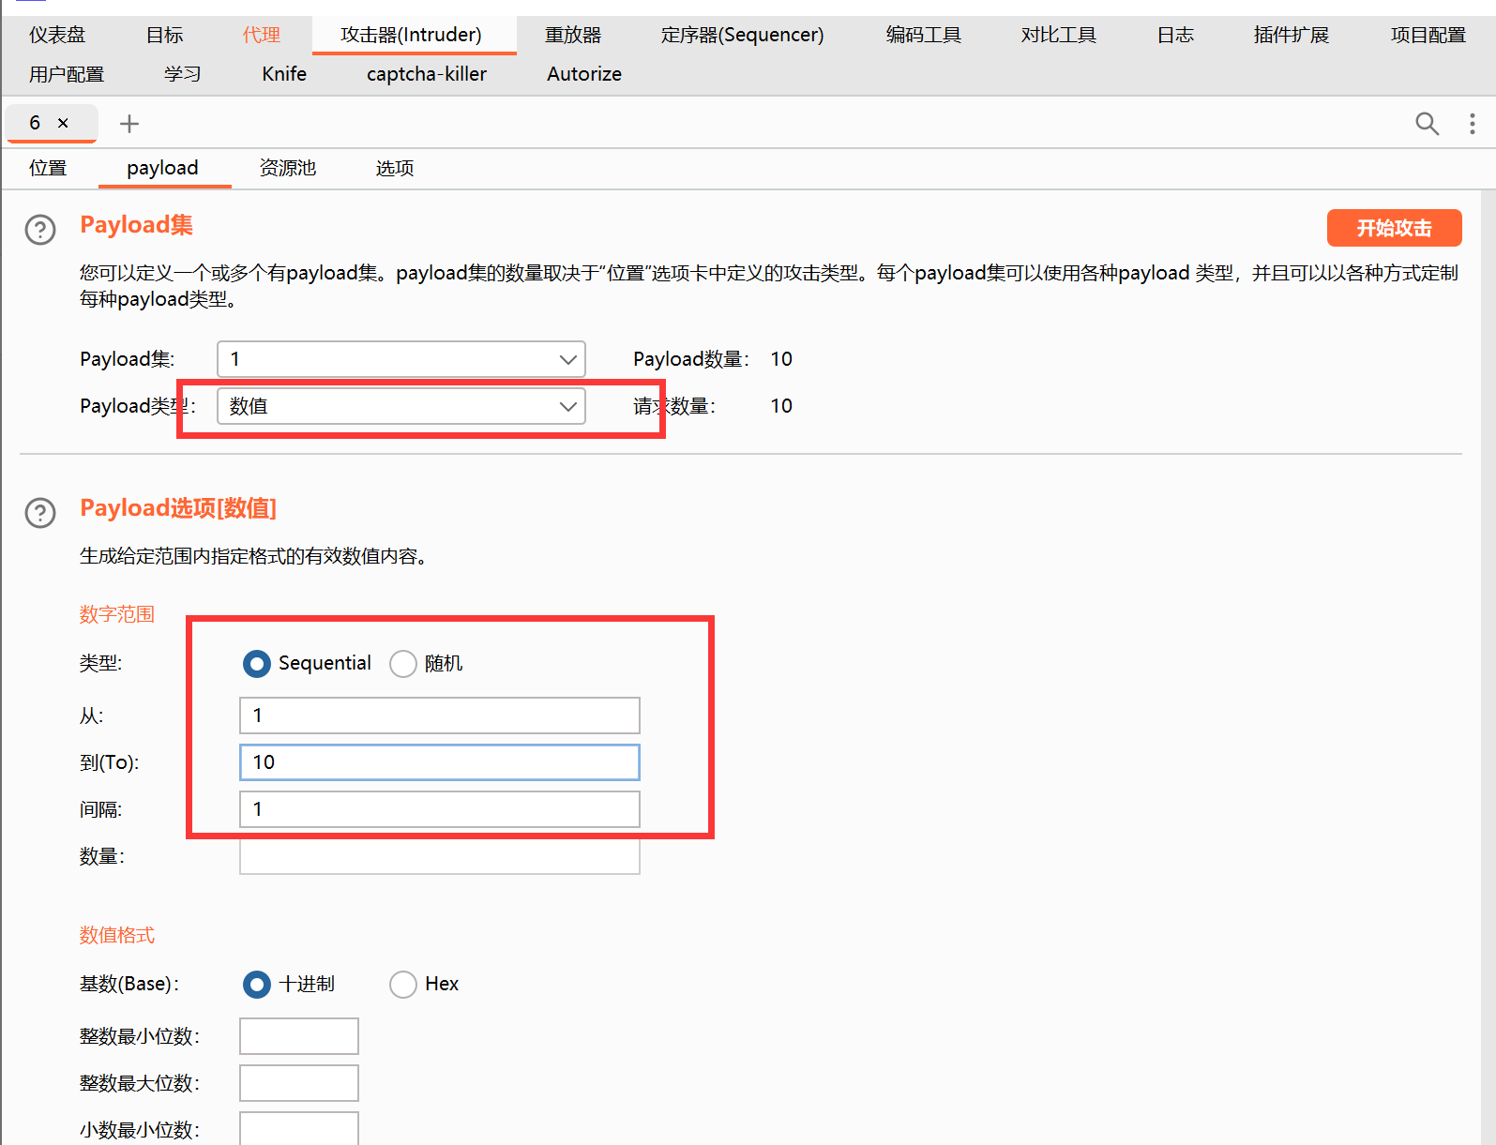The width and height of the screenshot is (1496, 1145).
Task: Select Intruder attack tab 6
Action: click(x=35, y=123)
